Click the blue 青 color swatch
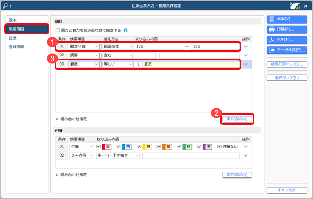 click(x=127, y=147)
